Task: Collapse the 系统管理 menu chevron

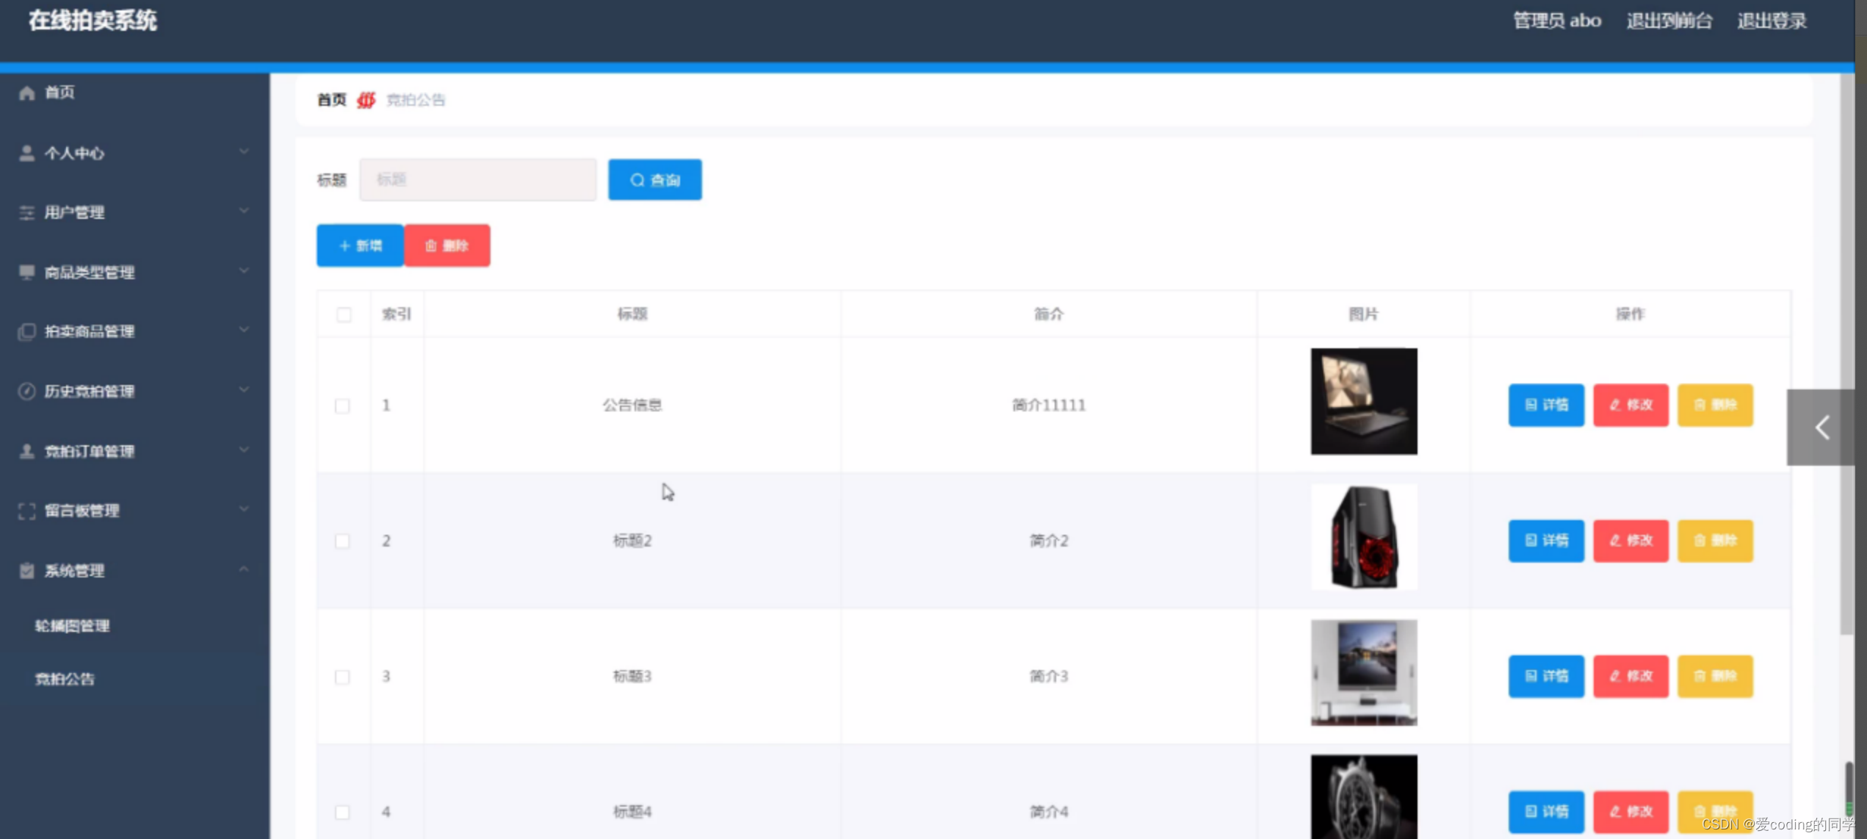Action: pyautogui.click(x=244, y=570)
